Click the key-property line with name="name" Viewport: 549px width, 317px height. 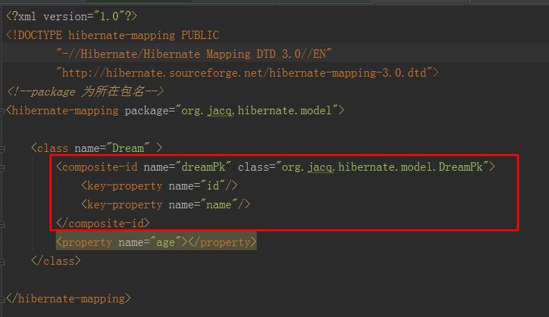pos(165,204)
